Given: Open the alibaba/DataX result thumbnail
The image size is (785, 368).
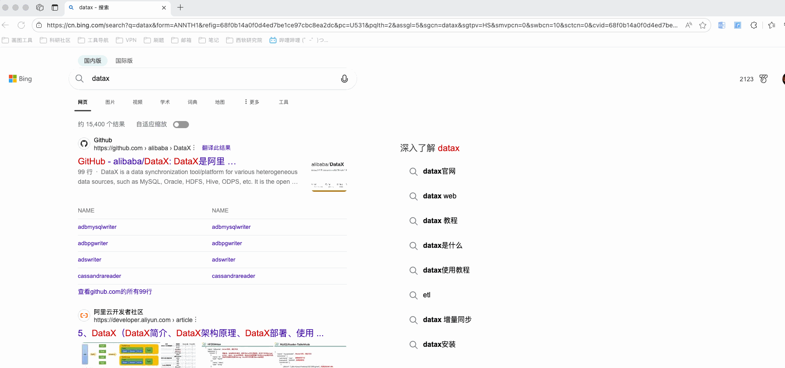Looking at the screenshot, I should [x=329, y=175].
